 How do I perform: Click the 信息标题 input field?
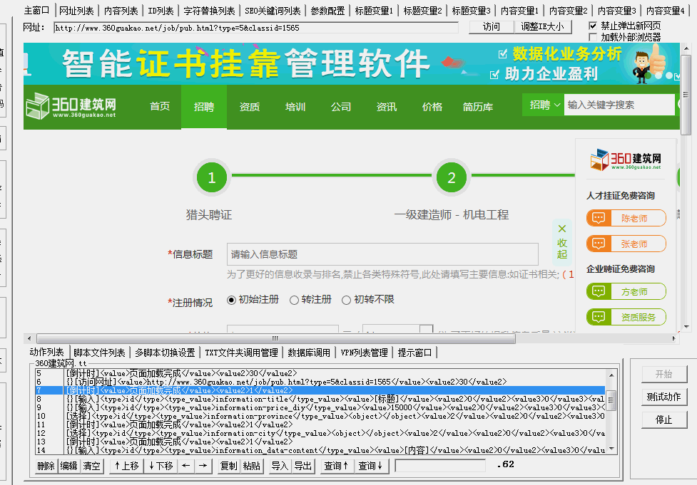[x=382, y=254]
